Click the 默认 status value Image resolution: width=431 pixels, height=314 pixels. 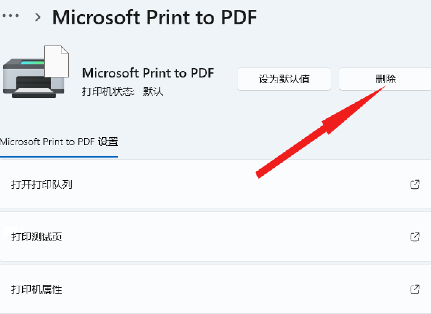pos(153,91)
